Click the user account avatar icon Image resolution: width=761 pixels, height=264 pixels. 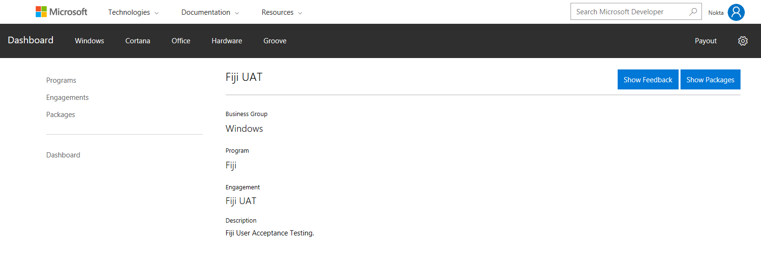coord(736,12)
